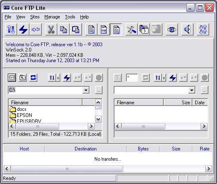Expand the remote path dropdown
Viewport: 217px width, 184px height.
[192, 90]
